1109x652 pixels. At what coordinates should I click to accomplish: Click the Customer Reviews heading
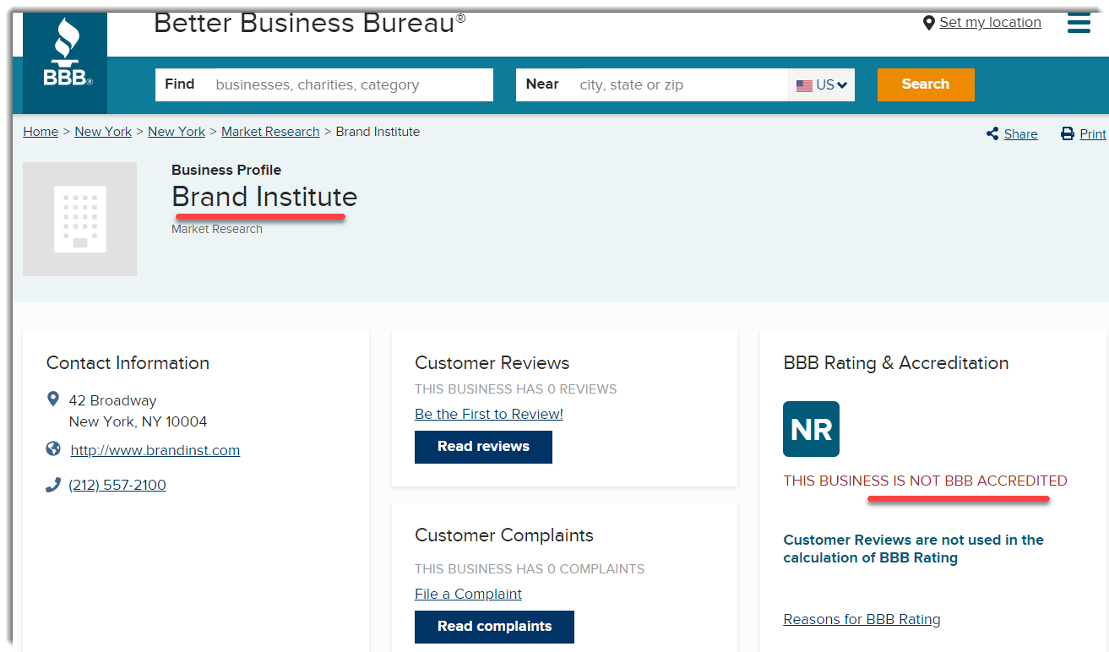492,363
